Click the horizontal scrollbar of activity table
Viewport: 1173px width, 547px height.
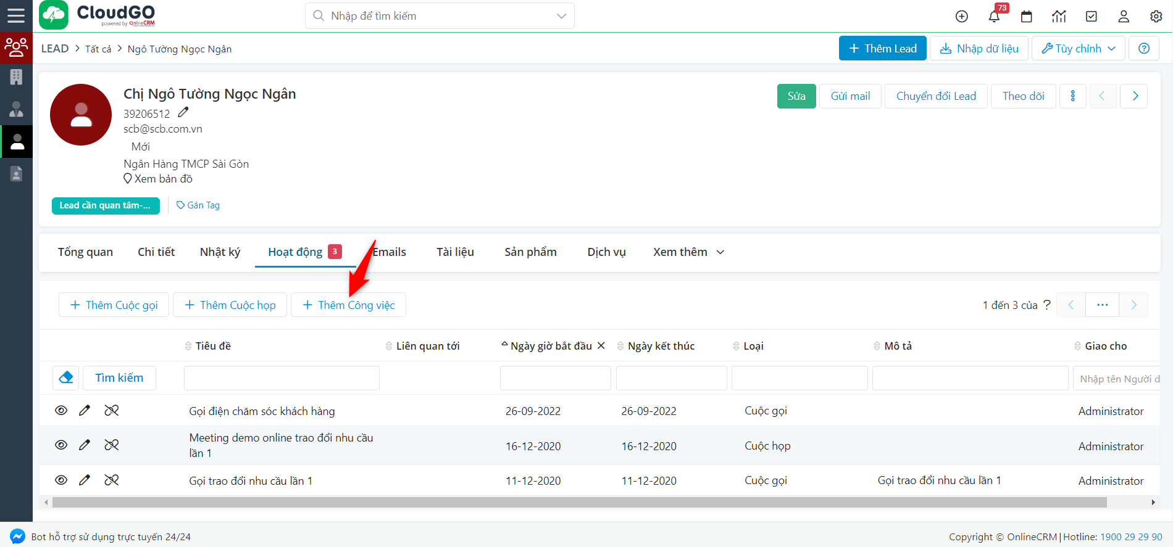[579, 502]
